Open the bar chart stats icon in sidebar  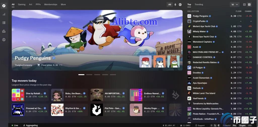click(4, 14)
